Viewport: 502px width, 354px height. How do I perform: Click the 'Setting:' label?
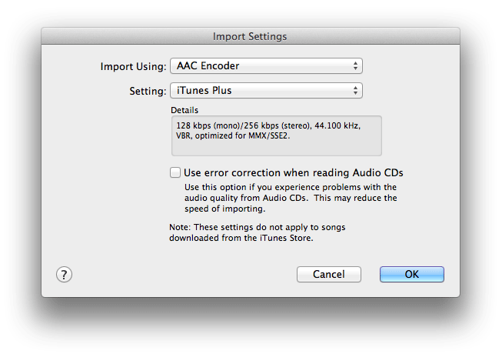147,91
